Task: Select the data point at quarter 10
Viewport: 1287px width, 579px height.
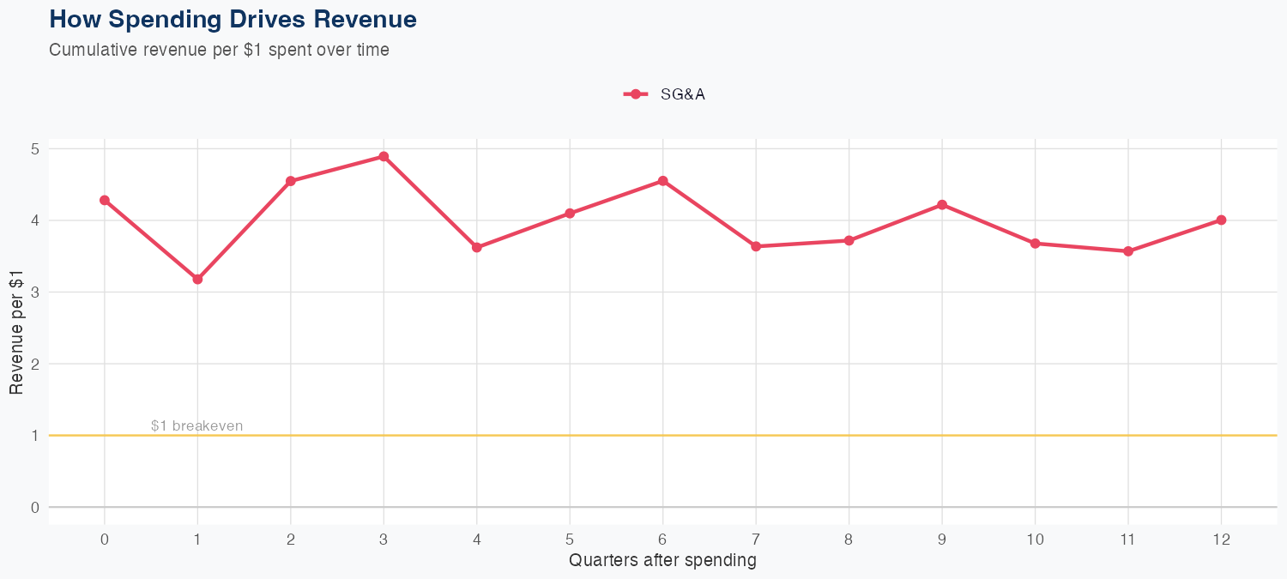Action: pyautogui.click(x=1035, y=244)
